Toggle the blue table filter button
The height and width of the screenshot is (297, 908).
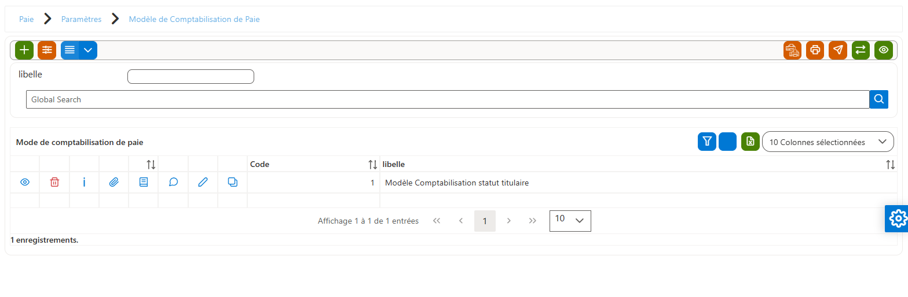click(707, 142)
